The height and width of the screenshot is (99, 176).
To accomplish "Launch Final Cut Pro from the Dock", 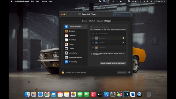I will 120,94.
